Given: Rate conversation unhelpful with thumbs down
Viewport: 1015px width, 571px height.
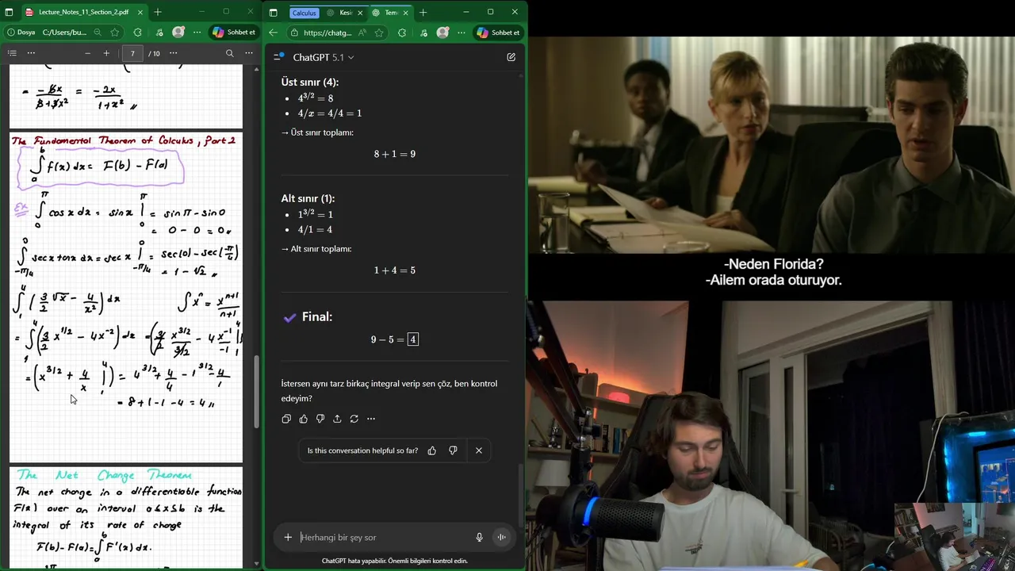Looking at the screenshot, I should tap(453, 450).
